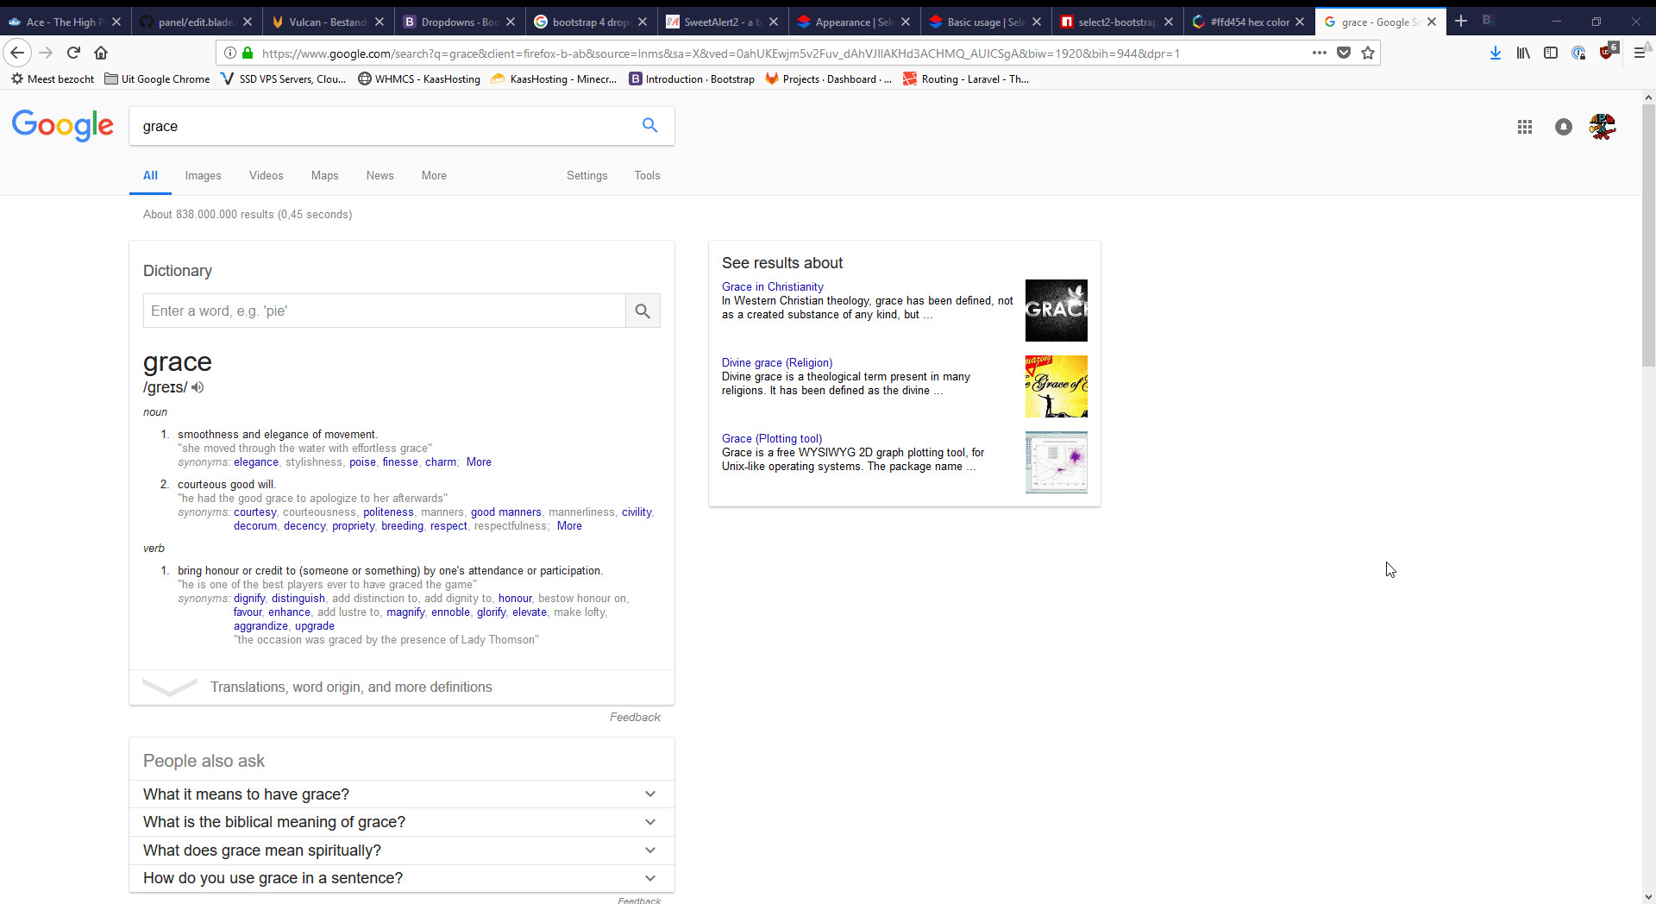Reload the current page
The height and width of the screenshot is (904, 1656).
tap(73, 53)
